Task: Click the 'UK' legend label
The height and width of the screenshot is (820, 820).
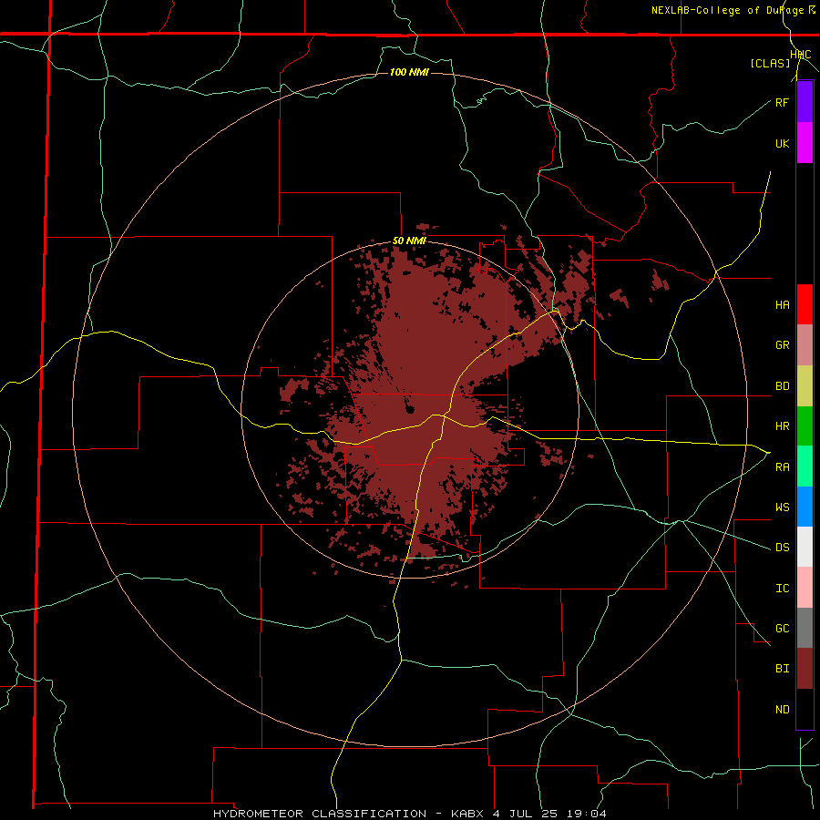Action: (x=783, y=144)
